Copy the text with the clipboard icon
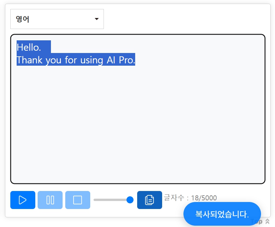The image size is (275, 227). [x=149, y=200]
